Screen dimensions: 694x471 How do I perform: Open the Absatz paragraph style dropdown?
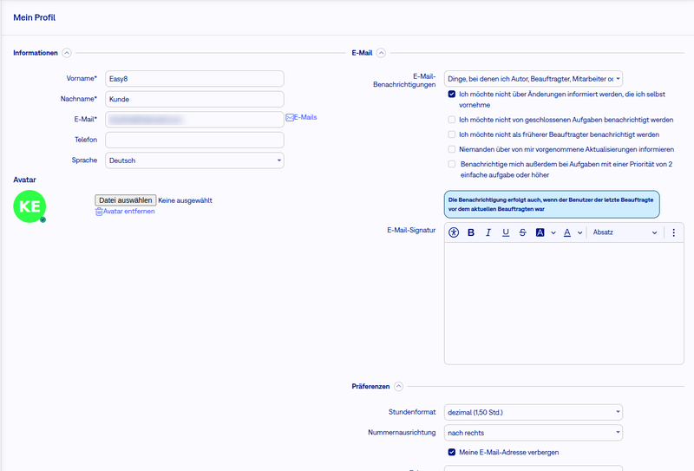point(625,232)
